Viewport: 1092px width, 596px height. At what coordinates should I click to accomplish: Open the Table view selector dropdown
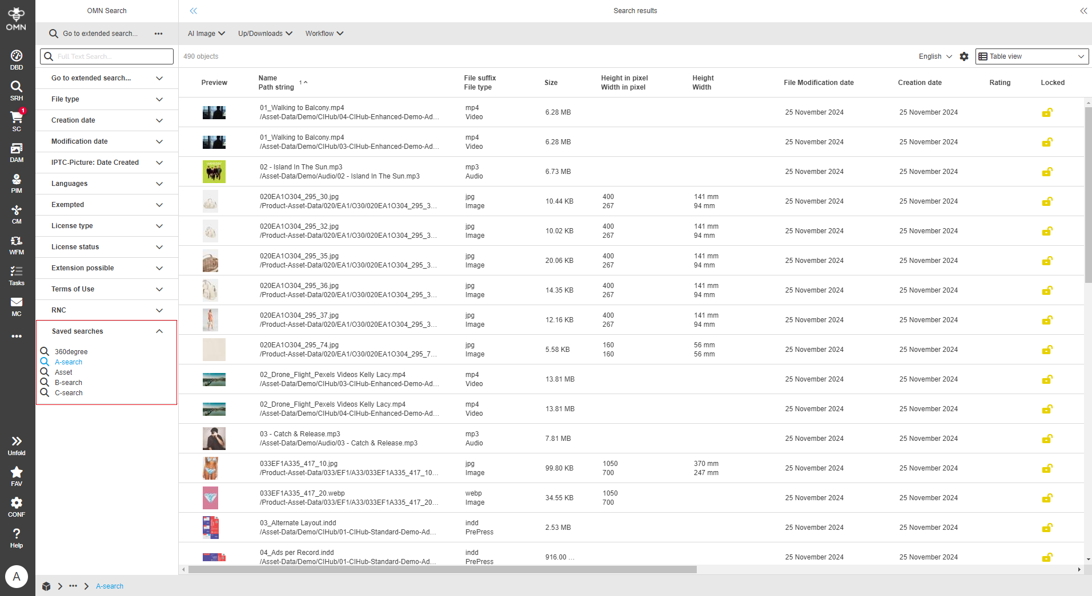pyautogui.click(x=1031, y=56)
